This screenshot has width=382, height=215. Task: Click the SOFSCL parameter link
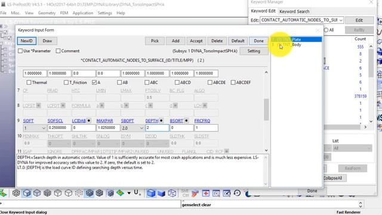coord(55,121)
